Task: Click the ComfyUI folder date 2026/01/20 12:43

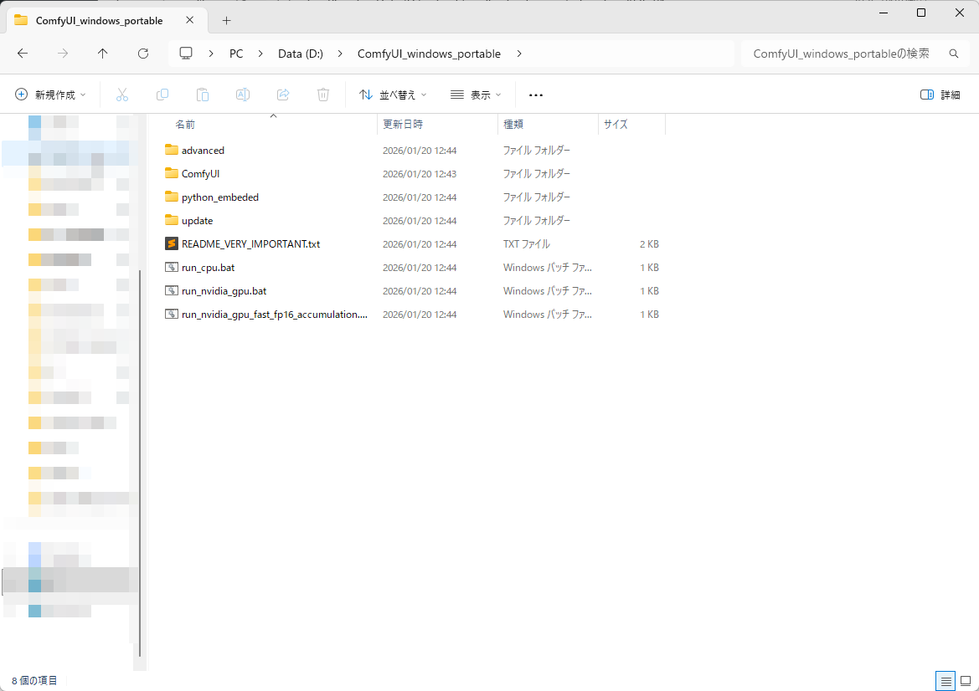Action: 420,174
